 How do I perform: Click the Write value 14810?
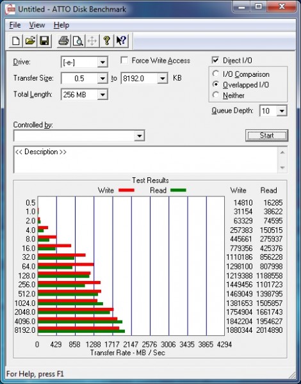pos(243,203)
